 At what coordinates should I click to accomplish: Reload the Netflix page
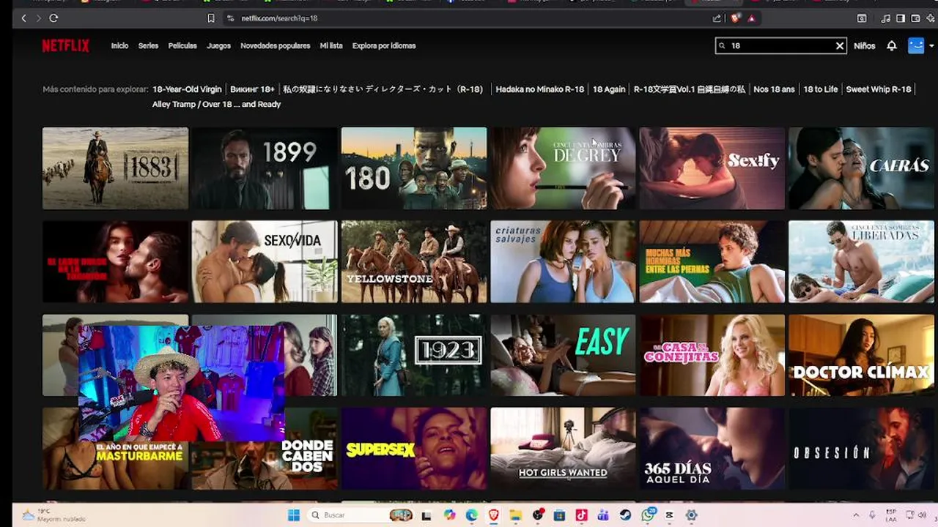coord(53,18)
